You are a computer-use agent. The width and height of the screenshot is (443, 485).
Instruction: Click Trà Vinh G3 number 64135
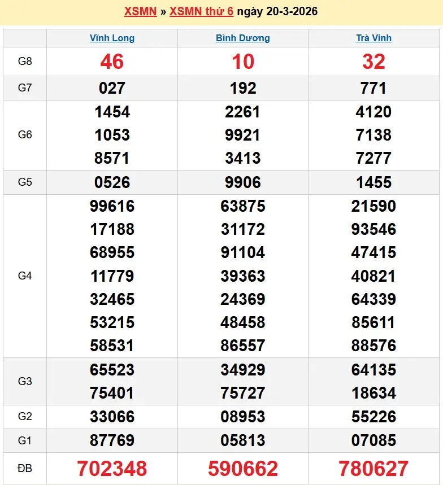click(x=373, y=370)
